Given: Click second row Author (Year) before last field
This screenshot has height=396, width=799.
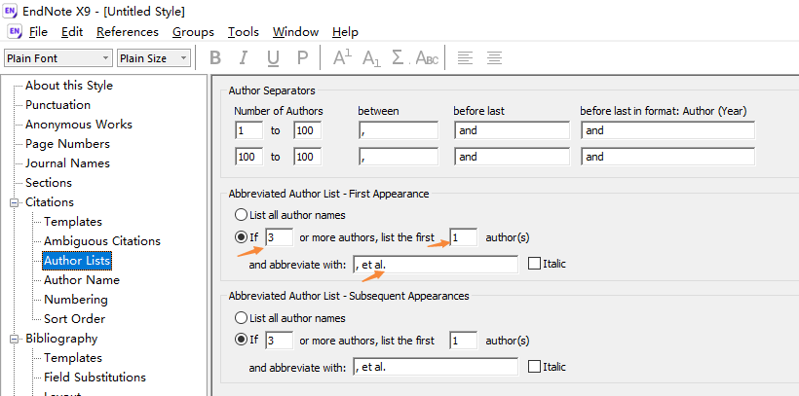Looking at the screenshot, I should [x=668, y=157].
